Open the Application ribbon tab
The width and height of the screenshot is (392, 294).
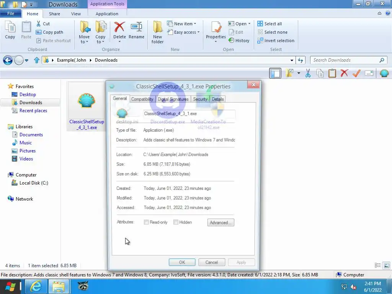[x=107, y=14]
